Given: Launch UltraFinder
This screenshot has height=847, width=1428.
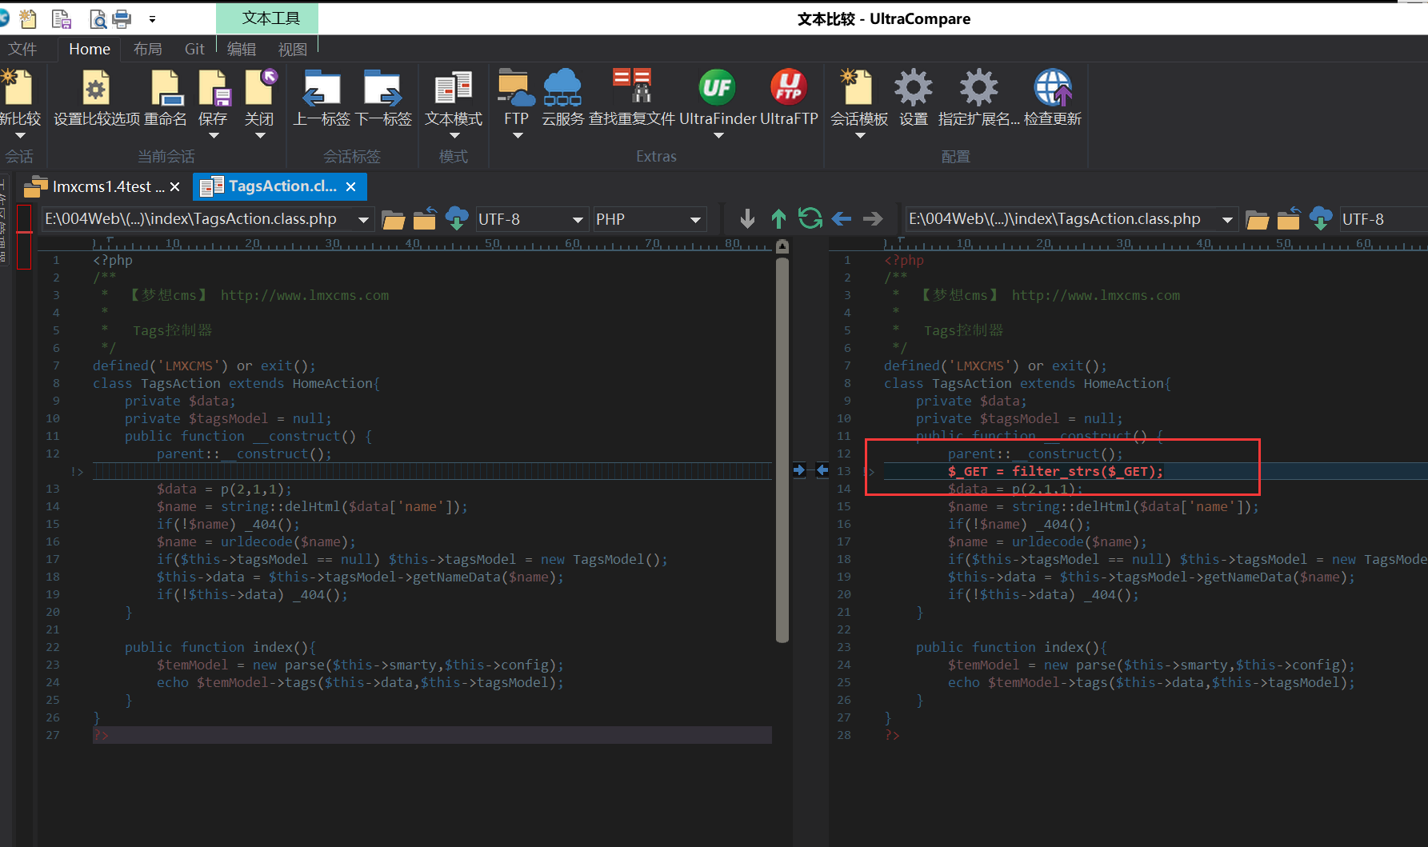Looking at the screenshot, I should 718,87.
